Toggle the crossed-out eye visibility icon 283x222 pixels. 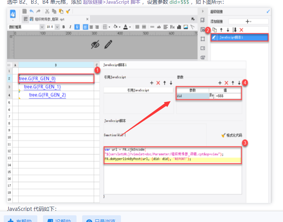95,44
